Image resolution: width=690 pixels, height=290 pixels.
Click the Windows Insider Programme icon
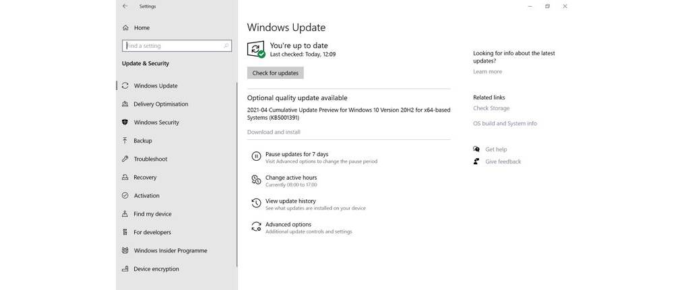pyautogui.click(x=125, y=250)
